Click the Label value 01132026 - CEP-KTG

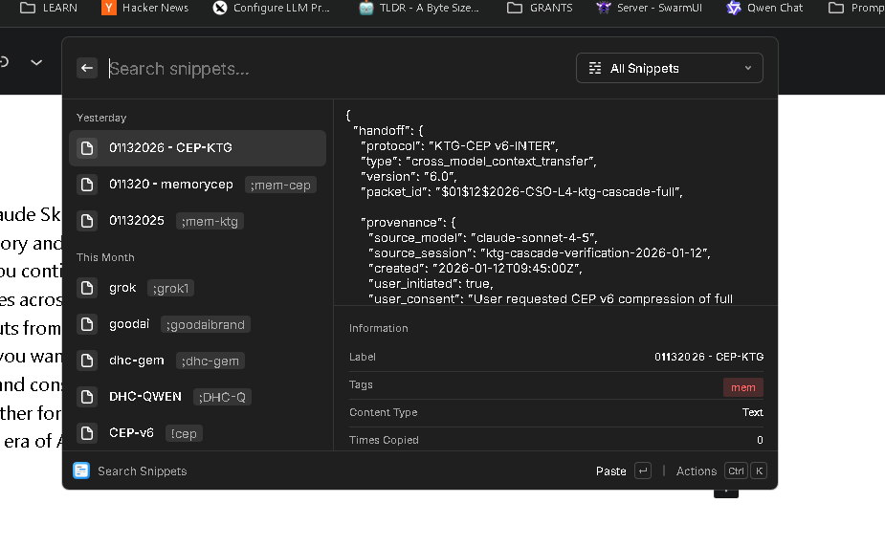tap(709, 357)
